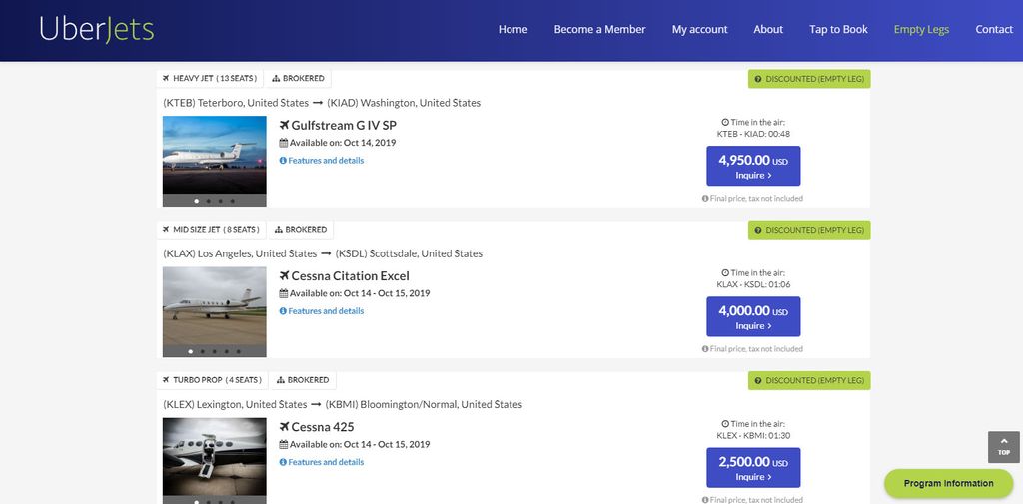Click the Cessna Citation Excel aircraft photo
The height and width of the screenshot is (504, 1023).
pyautogui.click(x=214, y=306)
